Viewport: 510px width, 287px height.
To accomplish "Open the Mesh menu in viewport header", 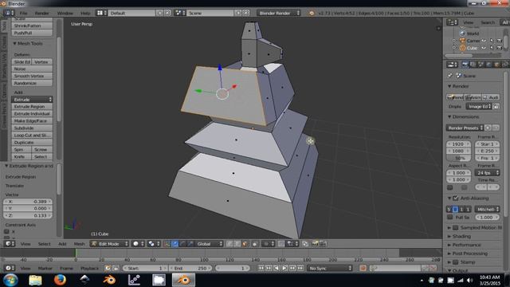I will [79, 244].
